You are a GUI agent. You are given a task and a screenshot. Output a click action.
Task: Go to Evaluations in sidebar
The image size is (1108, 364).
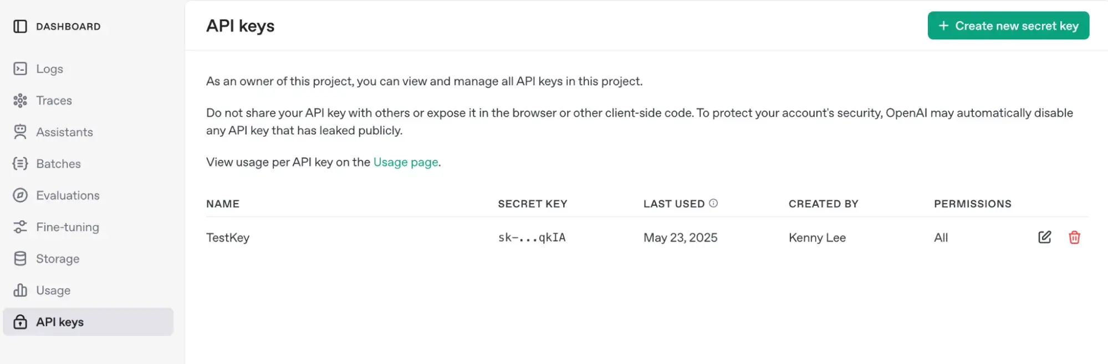[x=68, y=195]
